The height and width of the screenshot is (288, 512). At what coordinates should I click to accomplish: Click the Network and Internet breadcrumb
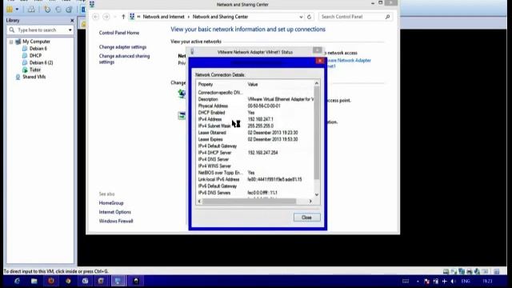(x=163, y=17)
